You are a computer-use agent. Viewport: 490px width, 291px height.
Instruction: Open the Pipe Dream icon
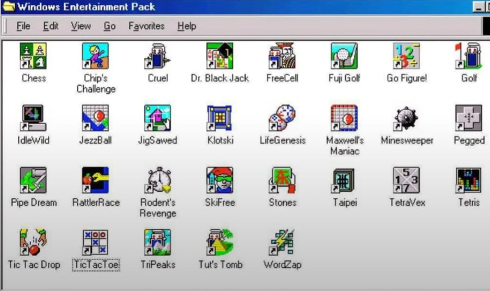click(x=33, y=180)
